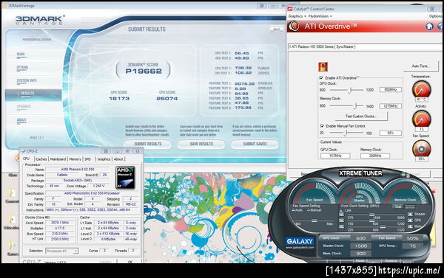Screen dimensions: 444x278
Task: Switch to the Graphics tab in CPU-Z
Action: pyautogui.click(x=104, y=159)
